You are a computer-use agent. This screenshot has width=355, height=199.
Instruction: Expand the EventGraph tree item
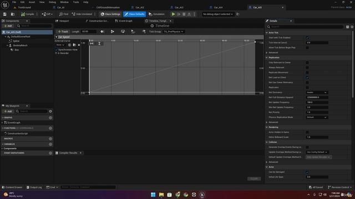tap(2, 123)
